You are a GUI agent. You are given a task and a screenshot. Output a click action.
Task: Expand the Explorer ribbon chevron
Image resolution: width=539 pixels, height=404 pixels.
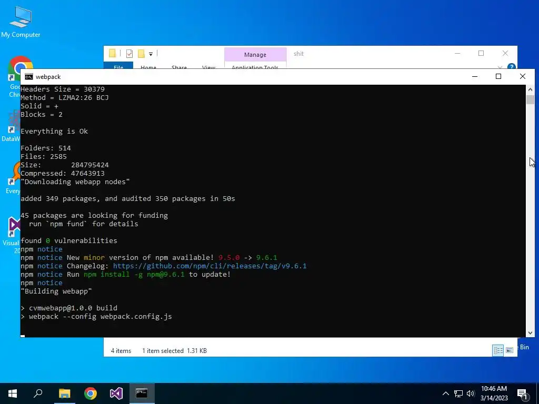pyautogui.click(x=500, y=67)
